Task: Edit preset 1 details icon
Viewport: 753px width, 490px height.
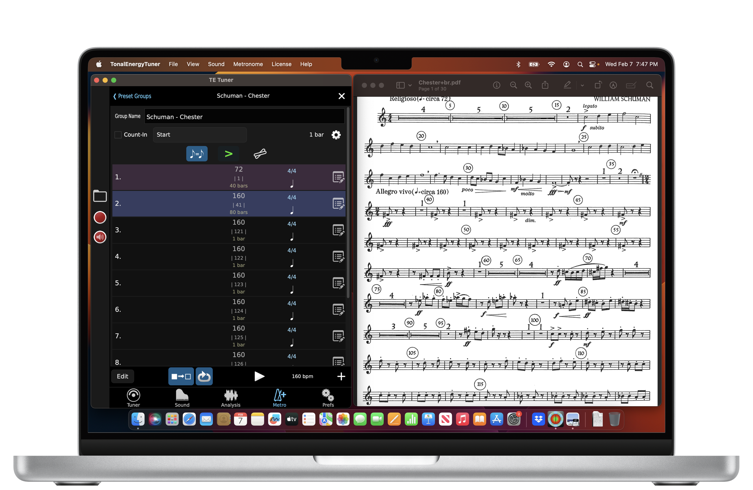Action: pos(338,177)
